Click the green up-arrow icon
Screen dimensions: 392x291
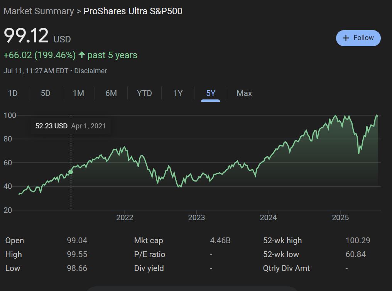(x=82, y=55)
